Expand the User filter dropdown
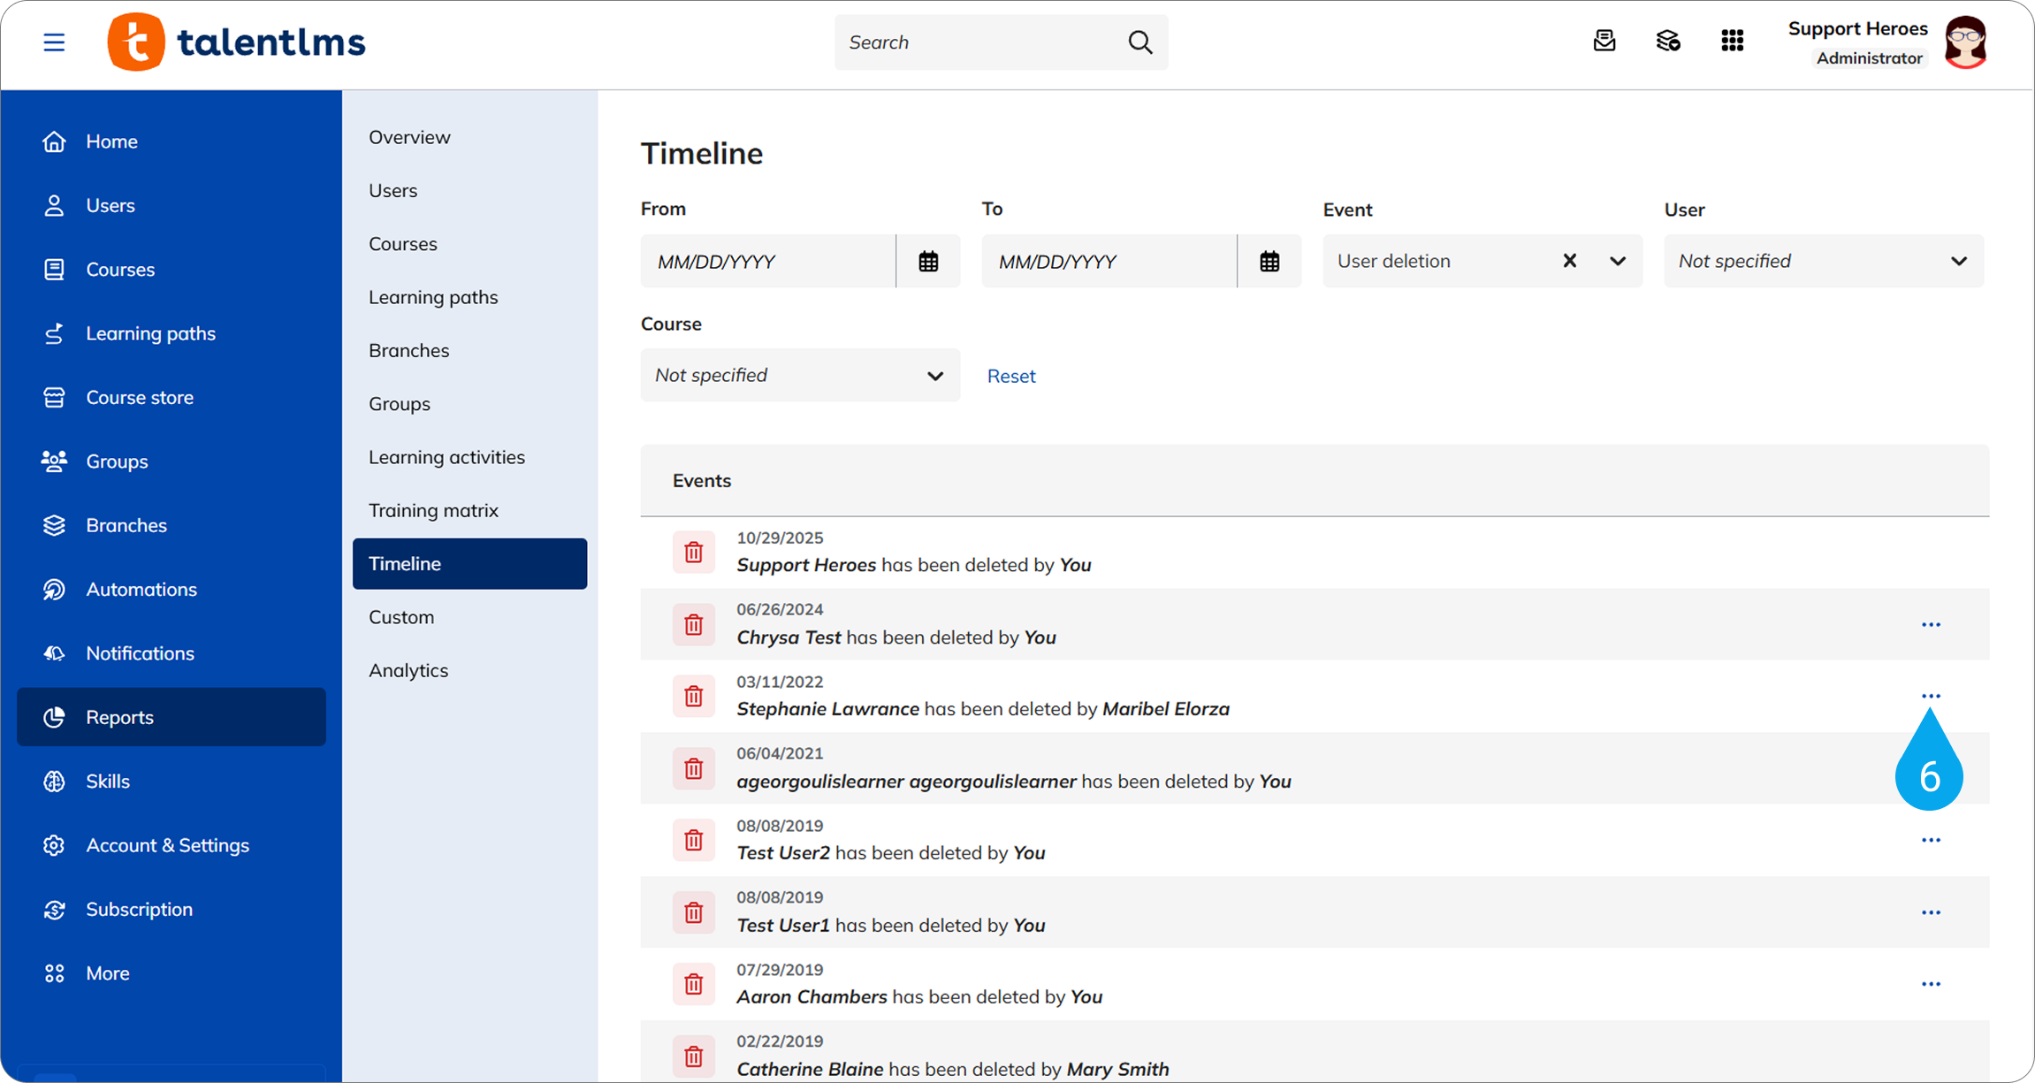Viewport: 2035px width, 1083px height. click(x=1824, y=261)
